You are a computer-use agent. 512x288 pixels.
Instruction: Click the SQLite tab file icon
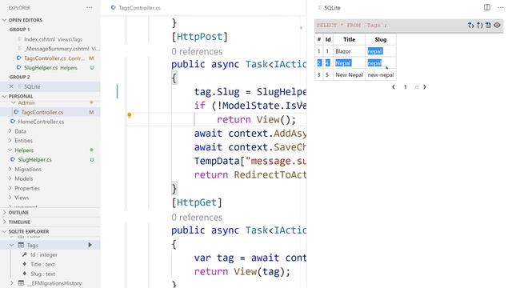(320, 7)
